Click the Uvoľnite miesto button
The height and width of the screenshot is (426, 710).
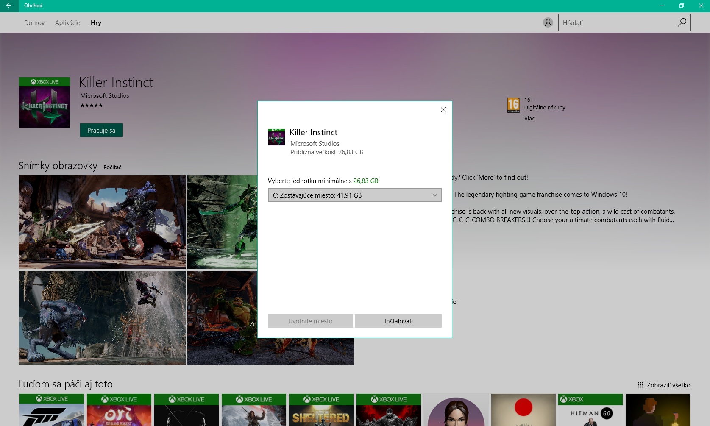(310, 321)
